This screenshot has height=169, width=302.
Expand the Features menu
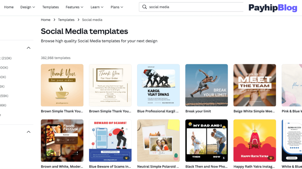click(x=74, y=7)
